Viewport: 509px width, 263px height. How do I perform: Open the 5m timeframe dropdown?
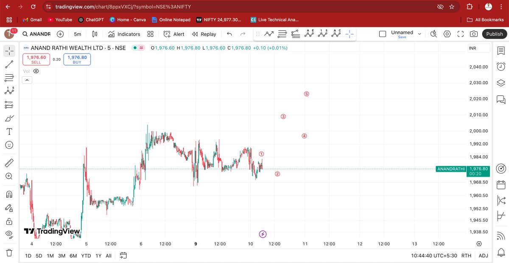pyautogui.click(x=78, y=34)
